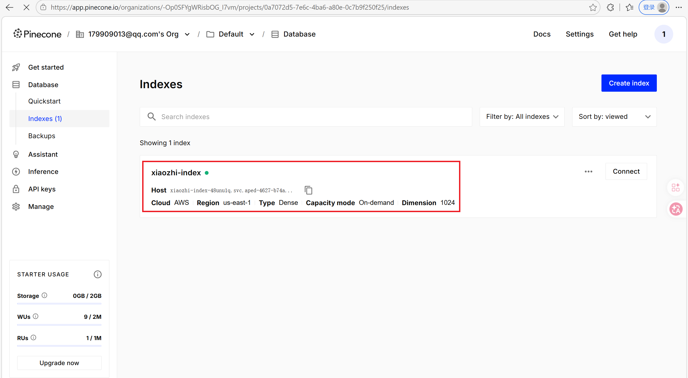Open the Inference sidebar item
Viewport: 688px width, 378px height.
click(x=43, y=172)
